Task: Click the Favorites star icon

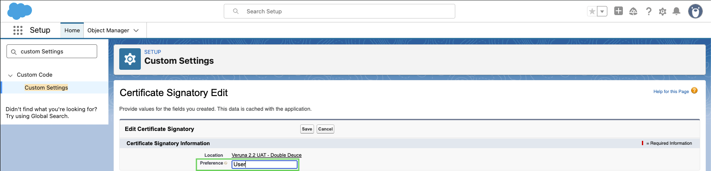Action: click(x=592, y=12)
